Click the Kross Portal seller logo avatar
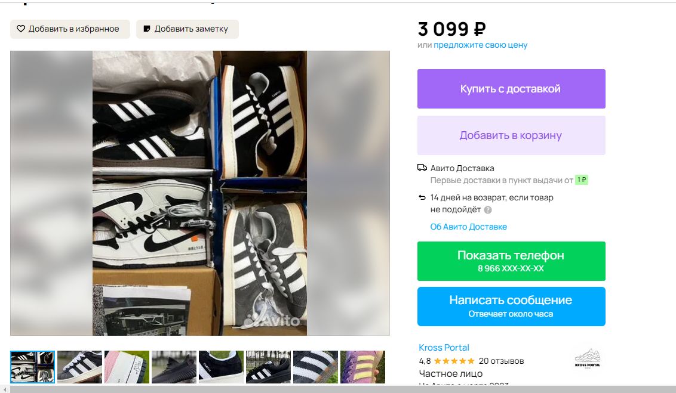 587,358
